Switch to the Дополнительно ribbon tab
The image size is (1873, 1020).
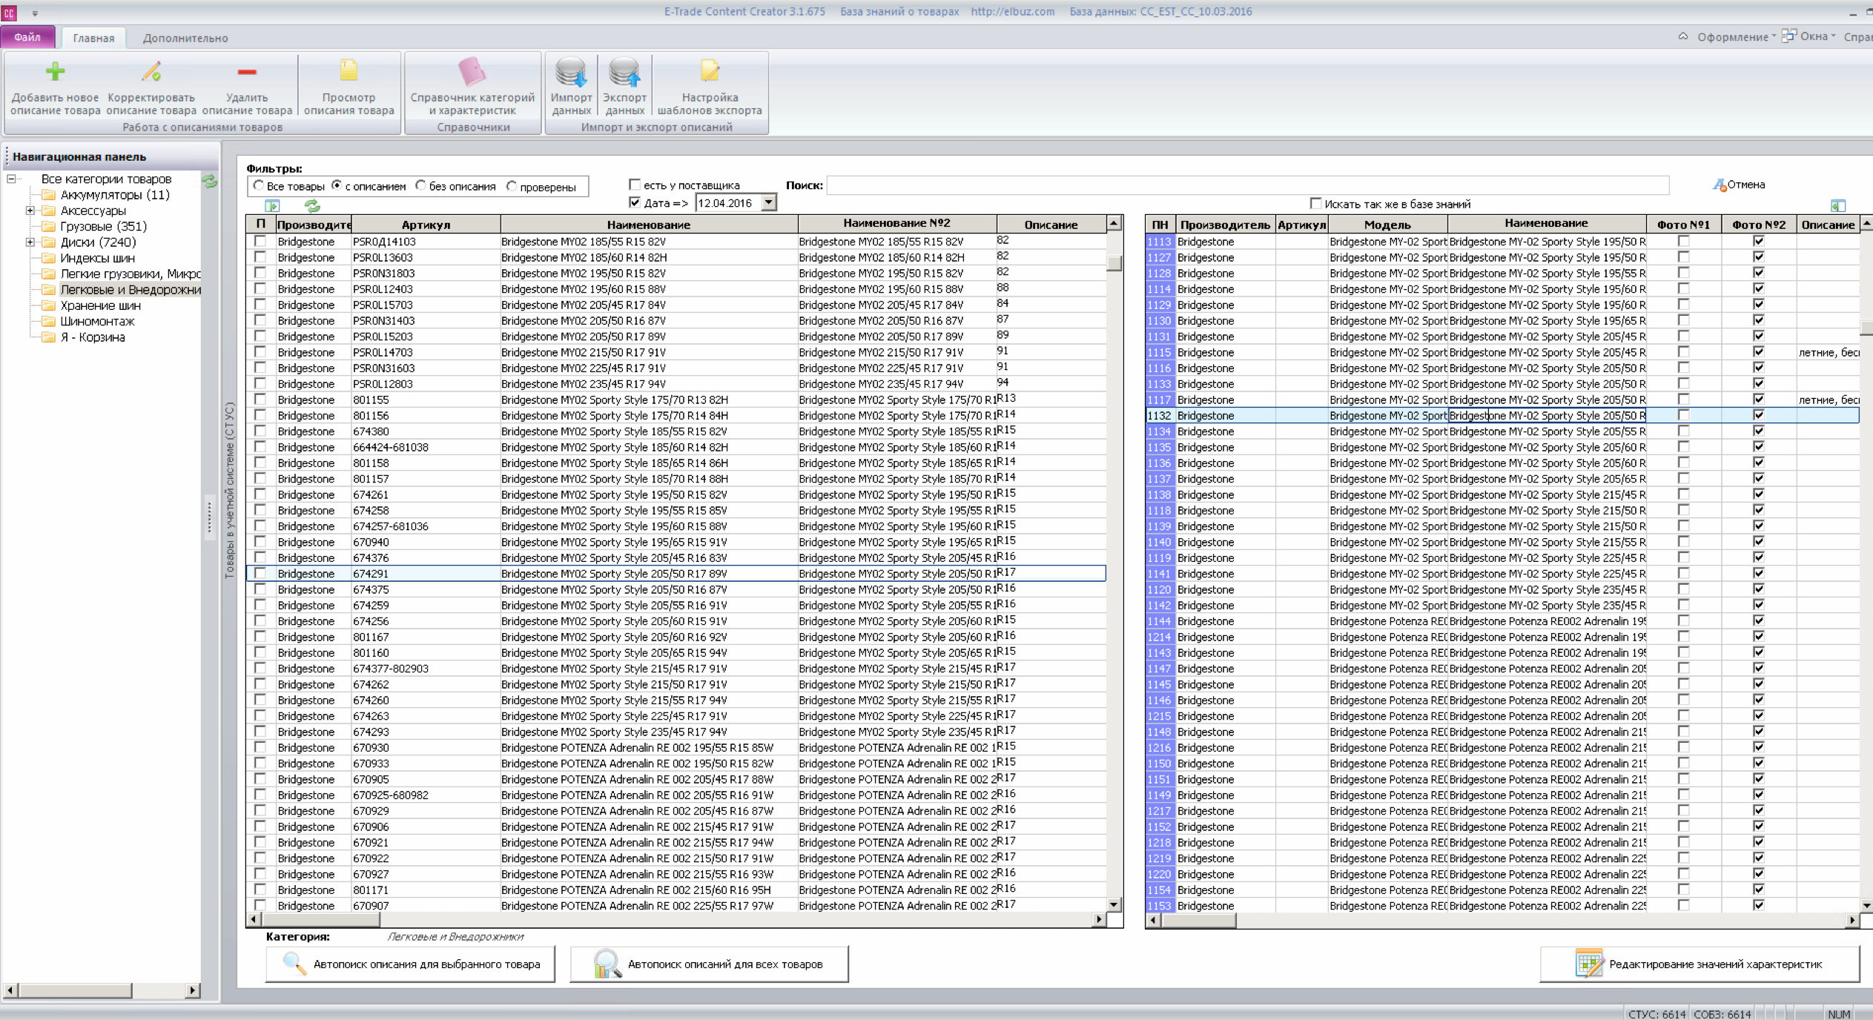click(185, 38)
